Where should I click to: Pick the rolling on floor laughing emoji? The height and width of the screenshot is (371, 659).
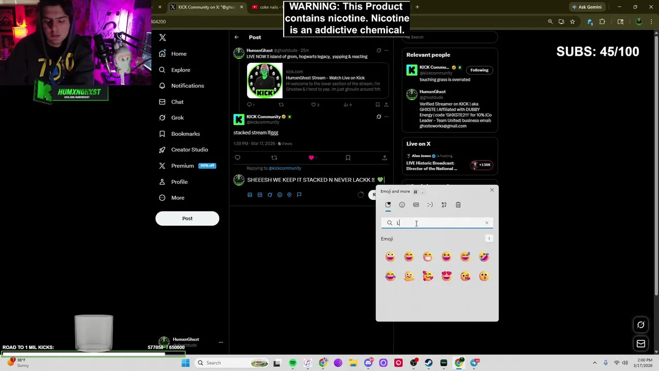click(484, 257)
